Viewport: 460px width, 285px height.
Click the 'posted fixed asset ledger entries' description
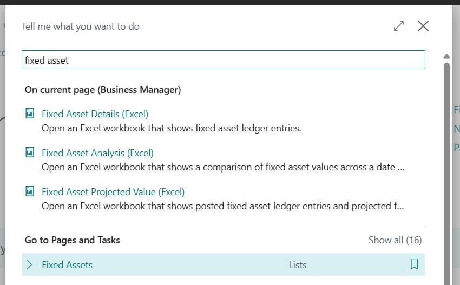pos(223,207)
